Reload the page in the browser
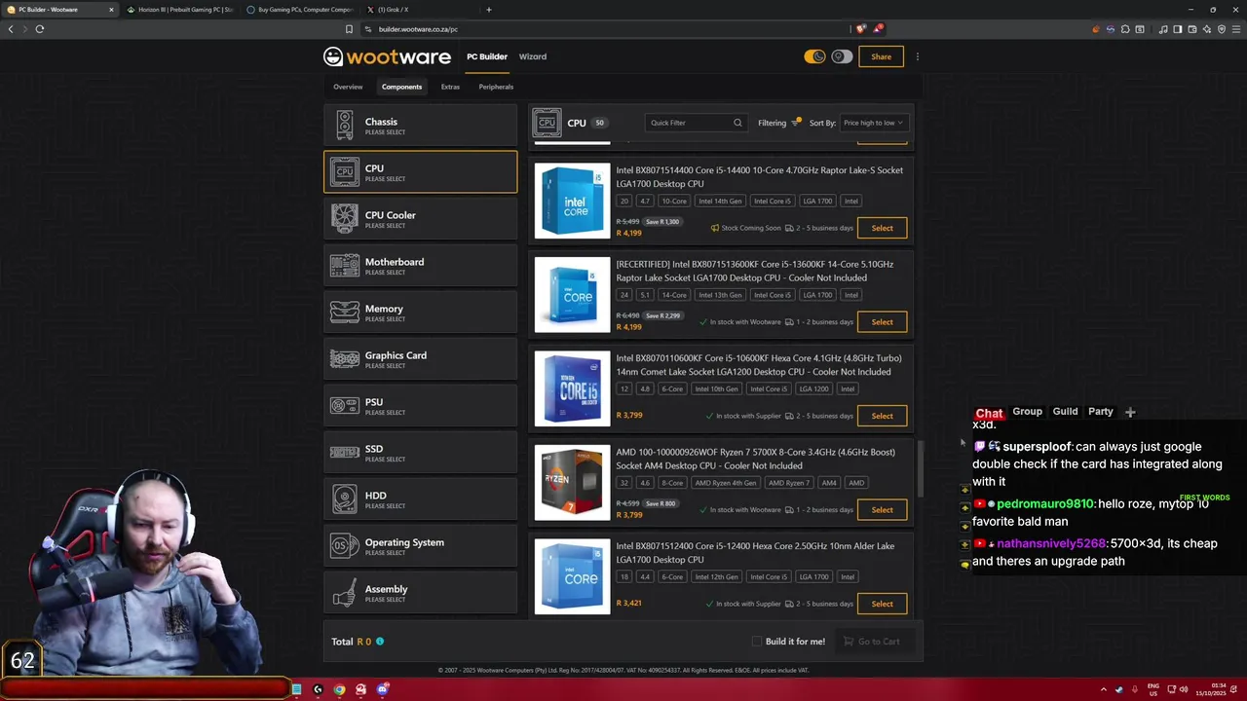This screenshot has width=1247, height=701. pyautogui.click(x=40, y=29)
